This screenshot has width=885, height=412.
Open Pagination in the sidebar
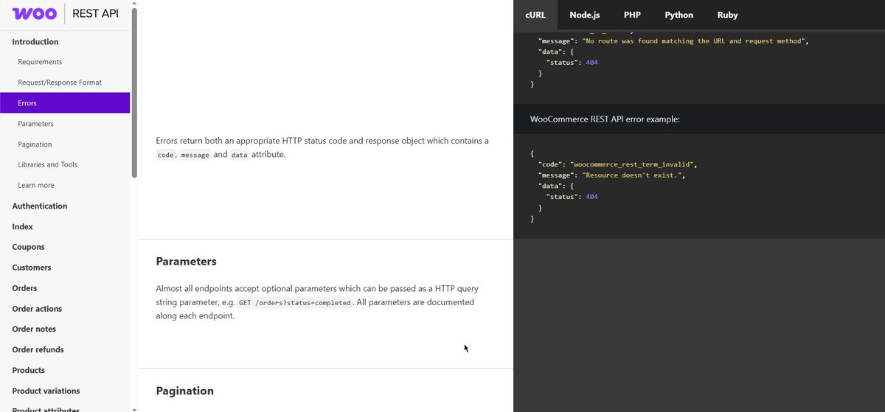coord(35,144)
